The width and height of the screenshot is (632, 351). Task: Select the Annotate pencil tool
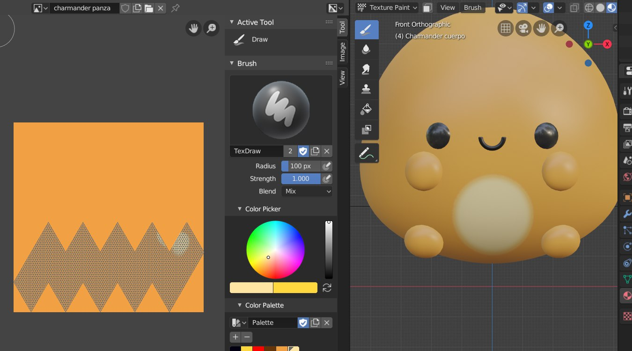[x=367, y=153]
